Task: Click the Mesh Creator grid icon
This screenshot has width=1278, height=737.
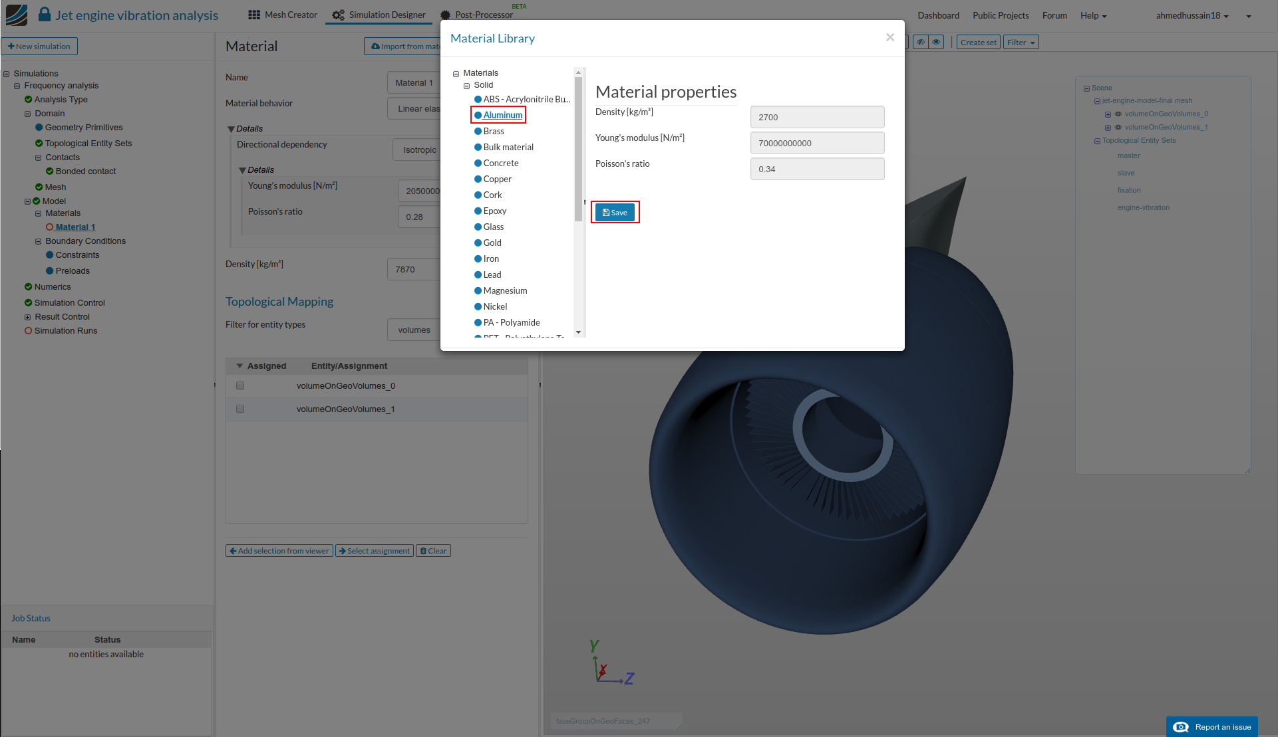Action: (x=254, y=15)
